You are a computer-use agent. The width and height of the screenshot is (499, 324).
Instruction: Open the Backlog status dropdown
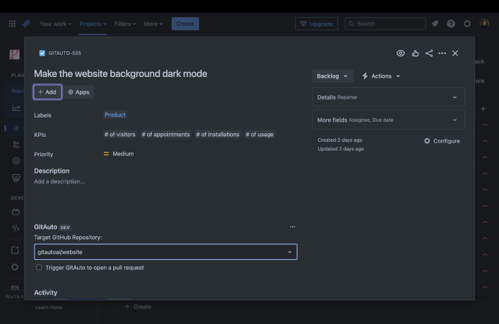332,76
